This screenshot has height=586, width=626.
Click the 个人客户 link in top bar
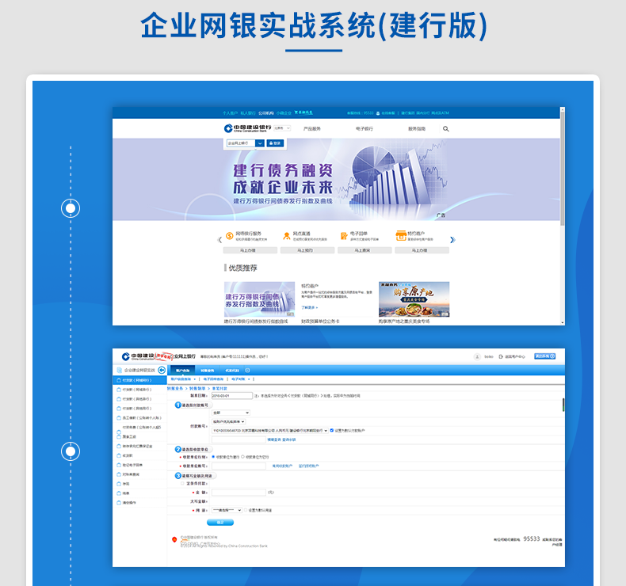pyautogui.click(x=230, y=113)
